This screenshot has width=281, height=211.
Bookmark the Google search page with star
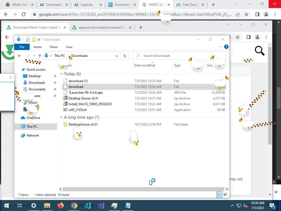pos(247,14)
